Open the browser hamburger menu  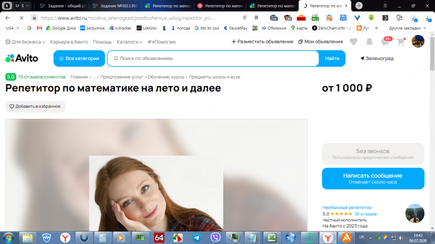(x=385, y=6)
